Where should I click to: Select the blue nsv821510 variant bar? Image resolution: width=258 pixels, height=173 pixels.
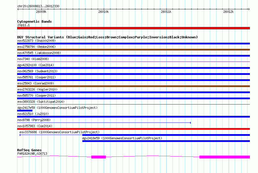(x=133, y=117)
